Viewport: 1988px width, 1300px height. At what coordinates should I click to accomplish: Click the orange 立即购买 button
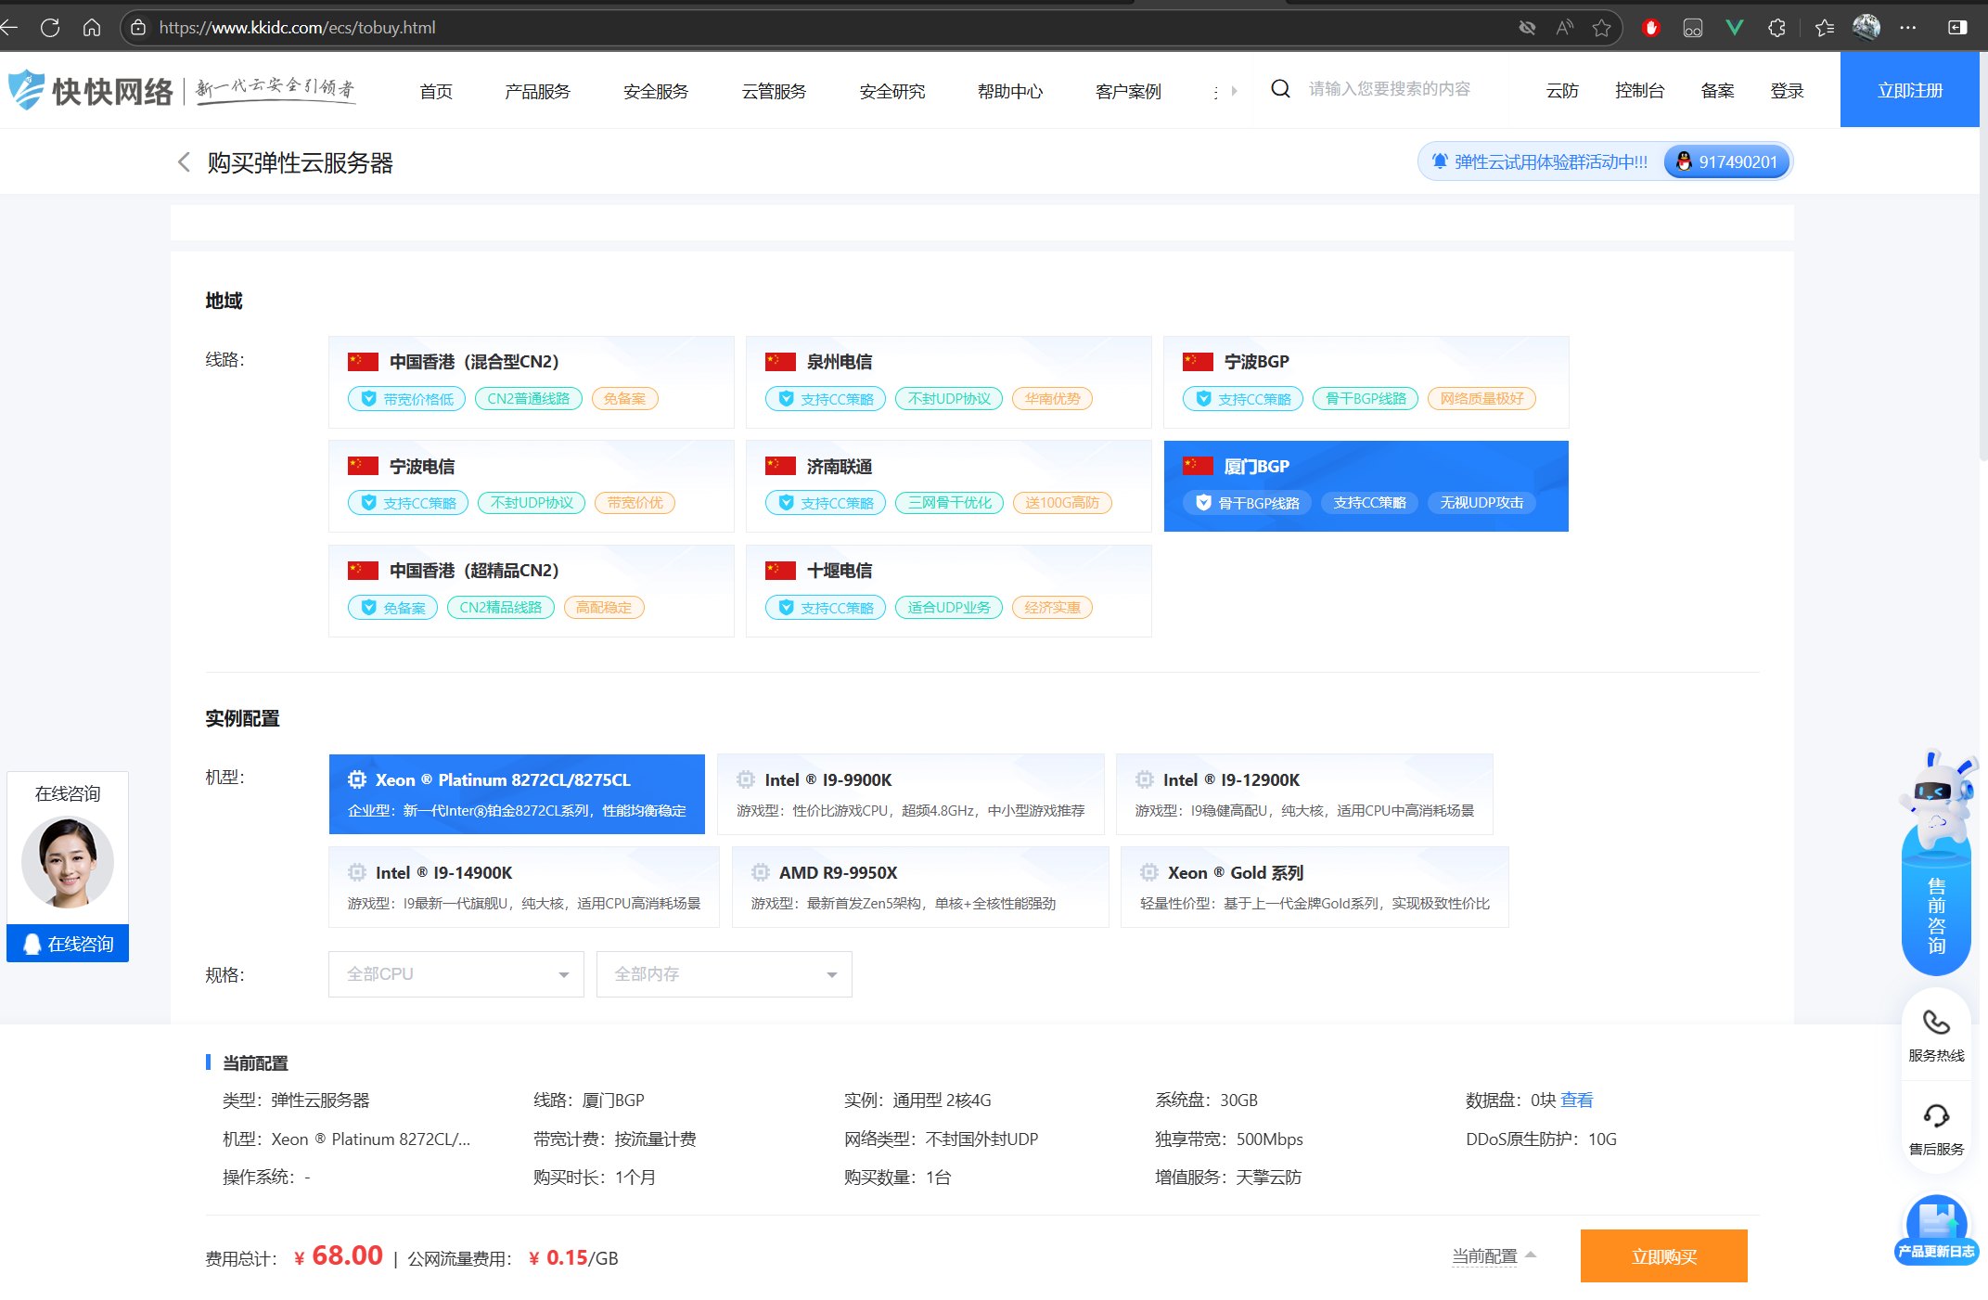[1663, 1256]
